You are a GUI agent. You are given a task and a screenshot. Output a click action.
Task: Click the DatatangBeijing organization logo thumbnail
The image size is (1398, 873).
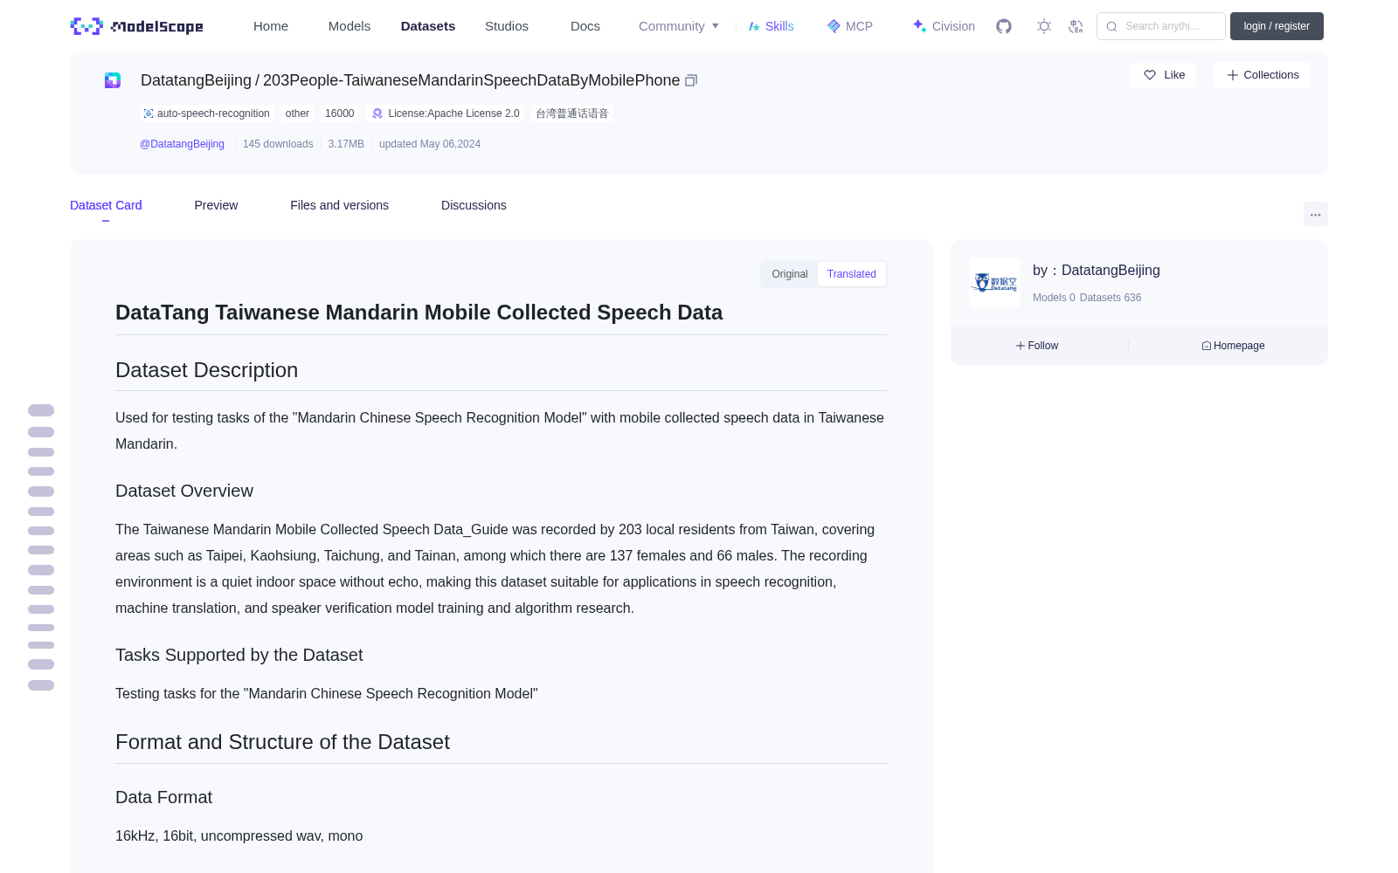(x=994, y=283)
